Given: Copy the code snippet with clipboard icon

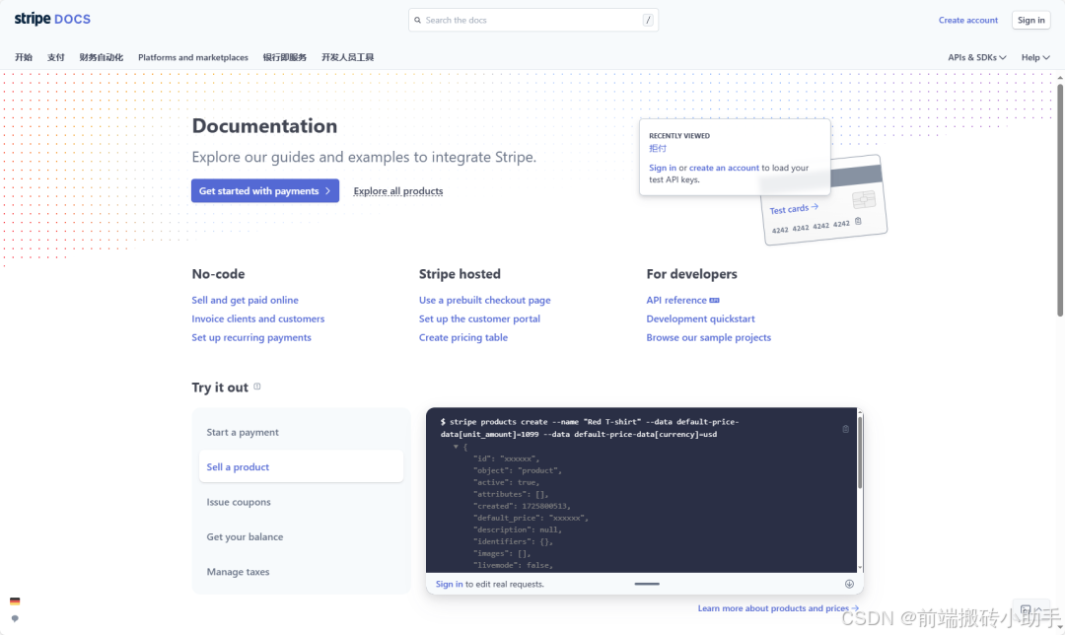Looking at the screenshot, I should click(x=846, y=429).
